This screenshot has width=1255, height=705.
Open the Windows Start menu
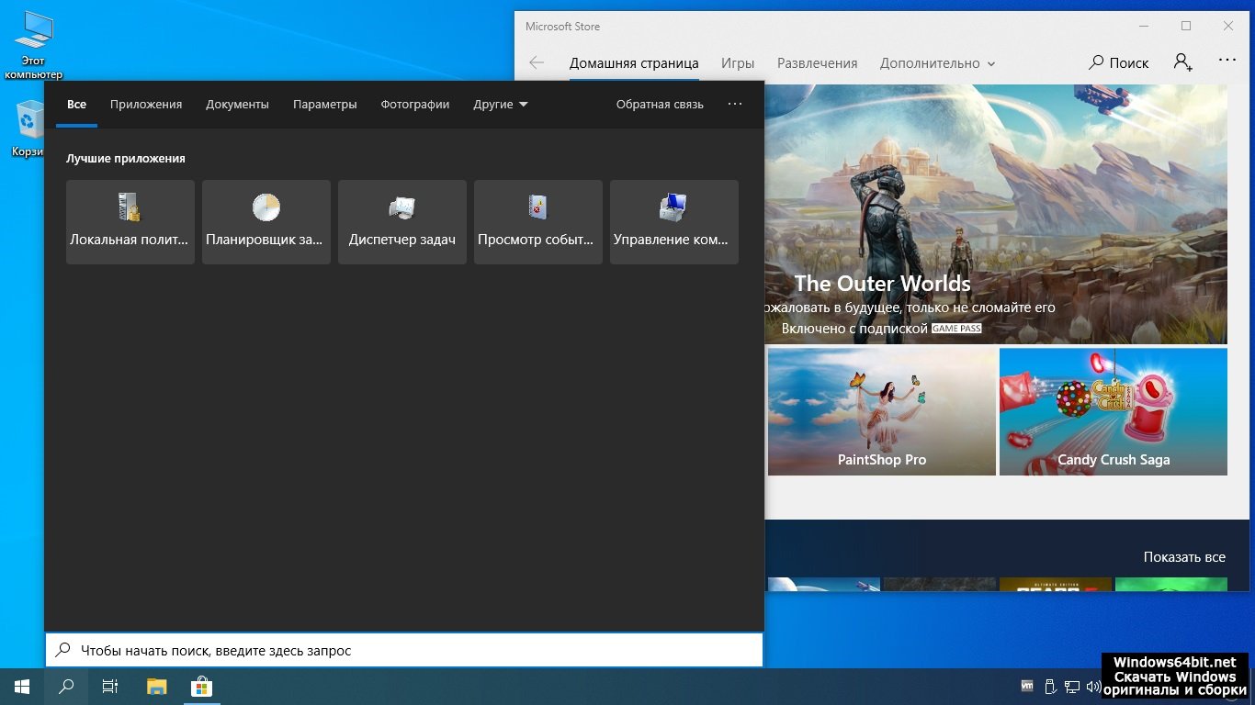(x=22, y=687)
